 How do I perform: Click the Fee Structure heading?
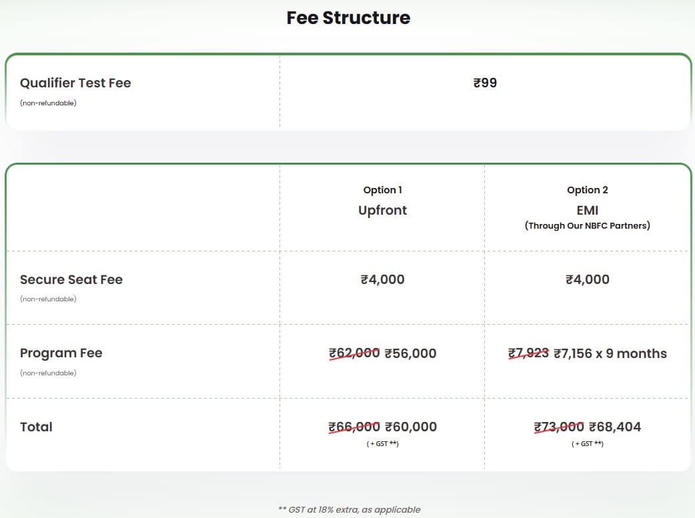click(348, 17)
